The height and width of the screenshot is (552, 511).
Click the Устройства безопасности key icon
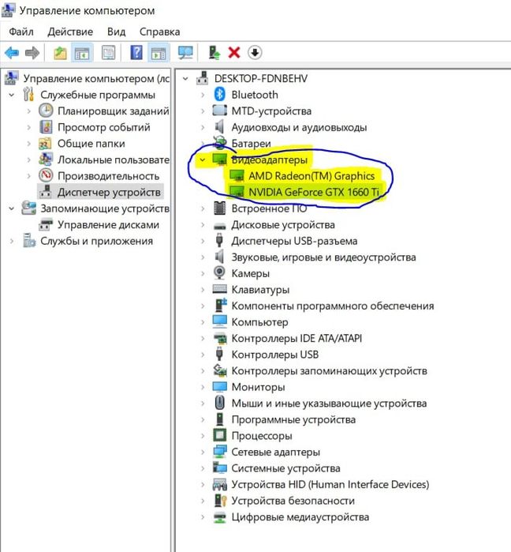(x=220, y=500)
